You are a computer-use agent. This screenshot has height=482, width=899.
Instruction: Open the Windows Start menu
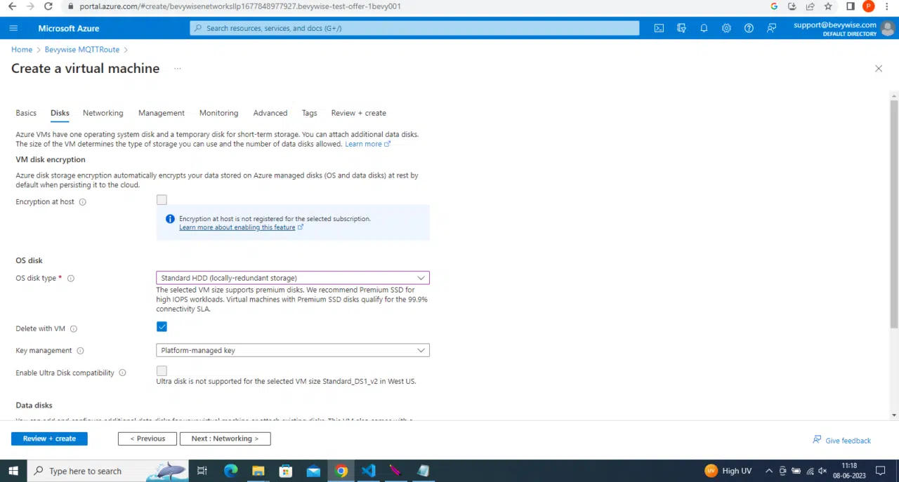click(x=13, y=471)
